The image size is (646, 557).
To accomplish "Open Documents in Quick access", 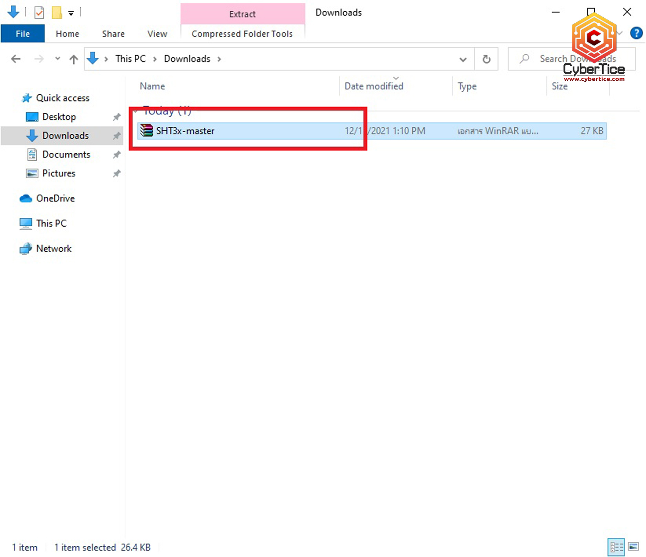I will (66, 155).
